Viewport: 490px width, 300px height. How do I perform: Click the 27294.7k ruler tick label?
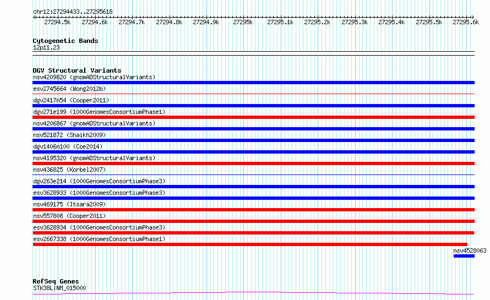point(132,22)
